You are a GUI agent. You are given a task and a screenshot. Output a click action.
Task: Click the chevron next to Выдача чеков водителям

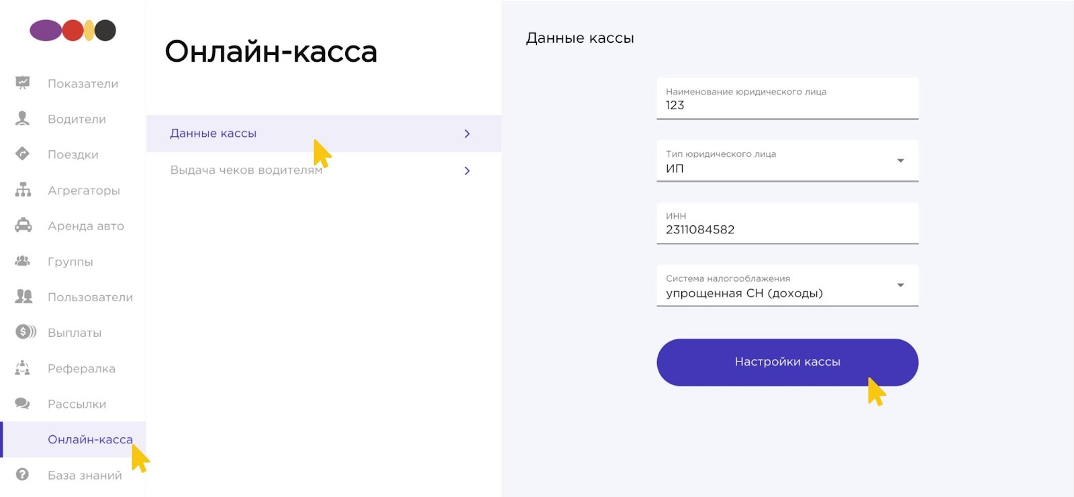467,171
